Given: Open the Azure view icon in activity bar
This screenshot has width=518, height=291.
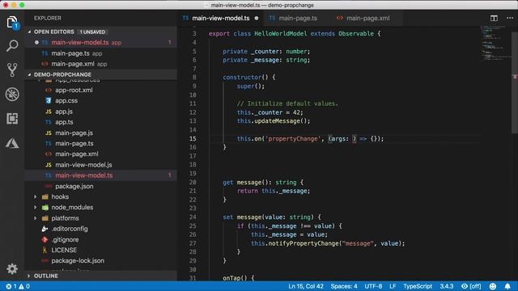Looking at the screenshot, I should click(12, 143).
